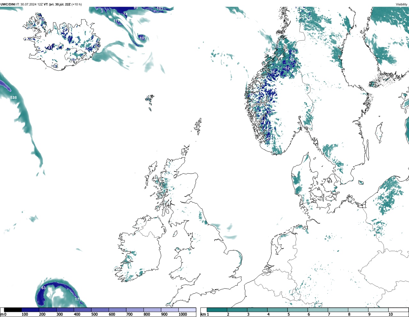Viewport: 409px width, 317px height.
Task: Click the 2–3 km legend swatch
Action: coord(237,310)
